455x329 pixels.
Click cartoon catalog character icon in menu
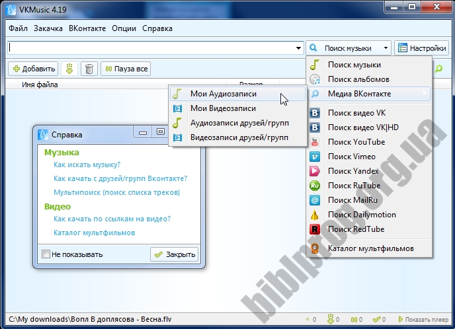[315, 248]
